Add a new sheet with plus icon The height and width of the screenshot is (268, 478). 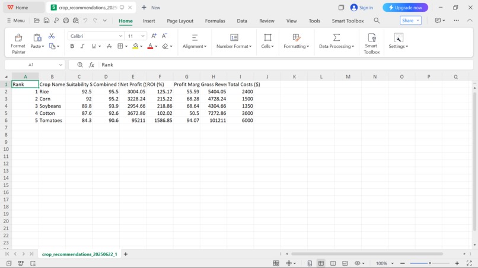(x=126, y=254)
